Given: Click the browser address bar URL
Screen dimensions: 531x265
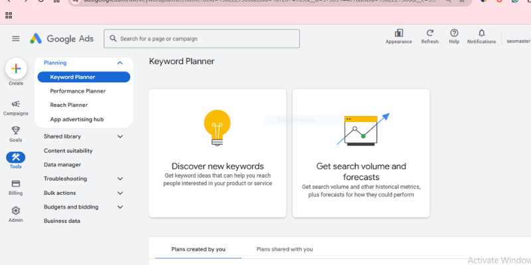Looking at the screenshot, I should point(261,1).
